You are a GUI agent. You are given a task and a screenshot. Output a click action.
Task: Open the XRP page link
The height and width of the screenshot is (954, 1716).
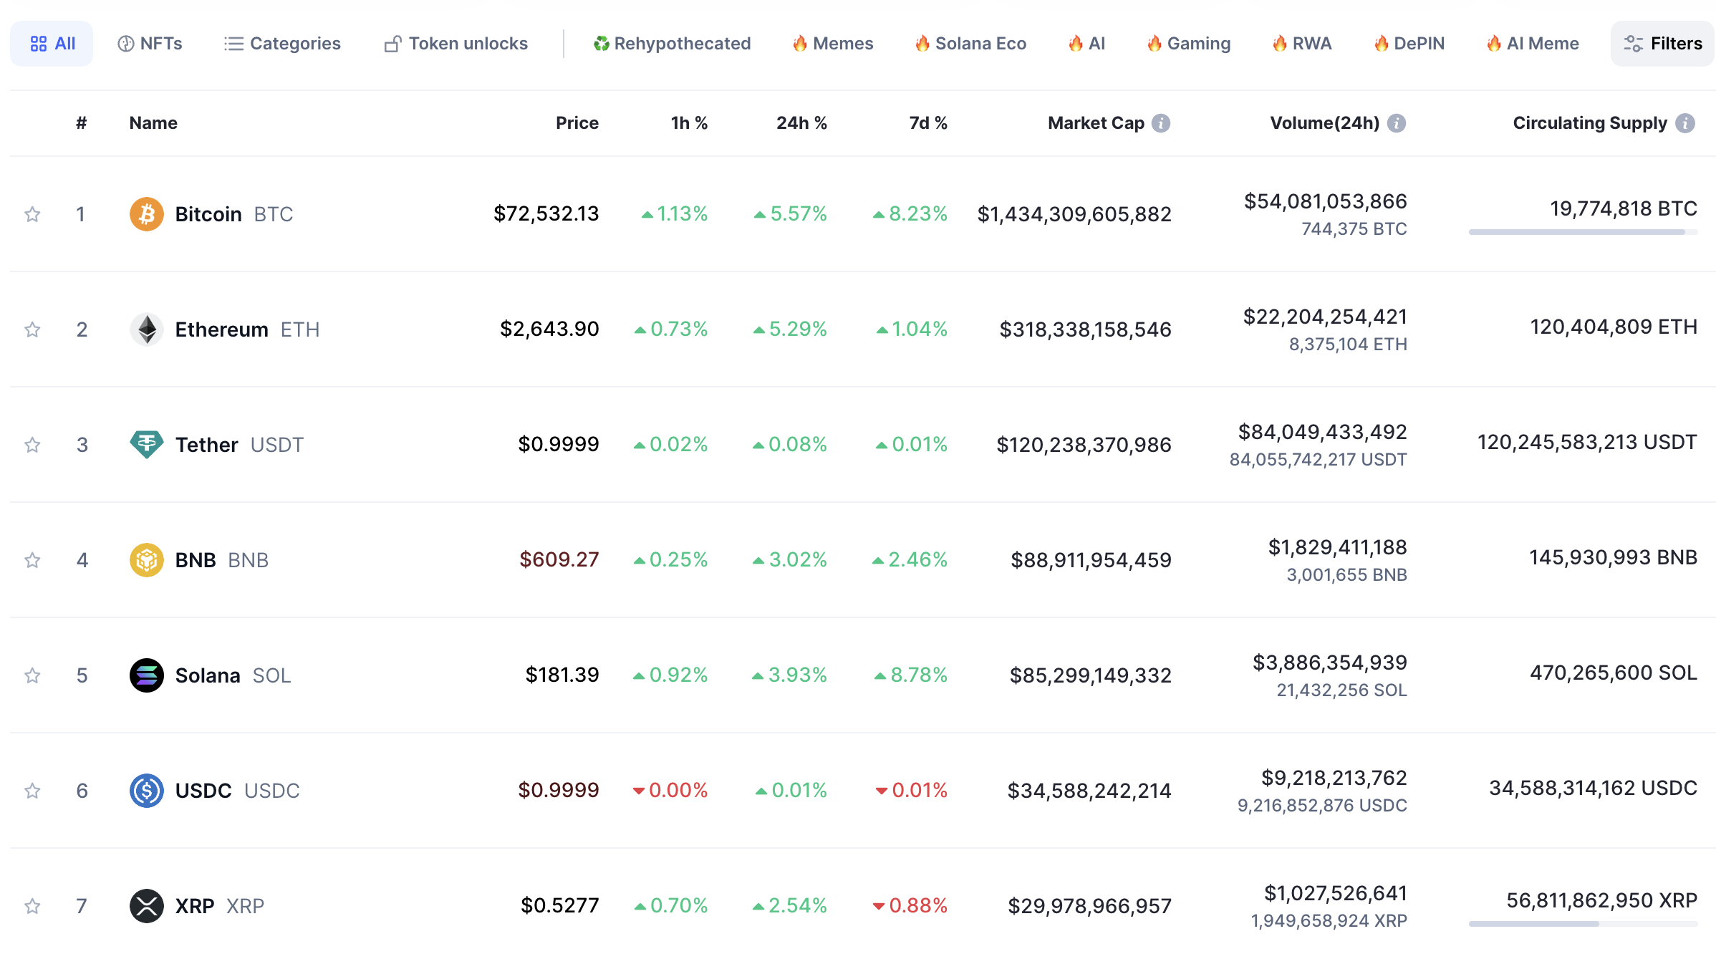(220, 906)
